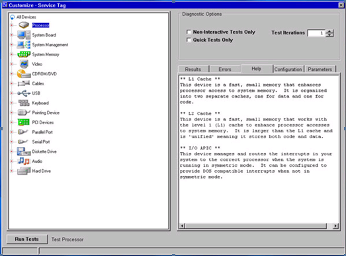Screen dimensions: 346x256
Task: Select the Pointing Device label
Action: coord(46,112)
